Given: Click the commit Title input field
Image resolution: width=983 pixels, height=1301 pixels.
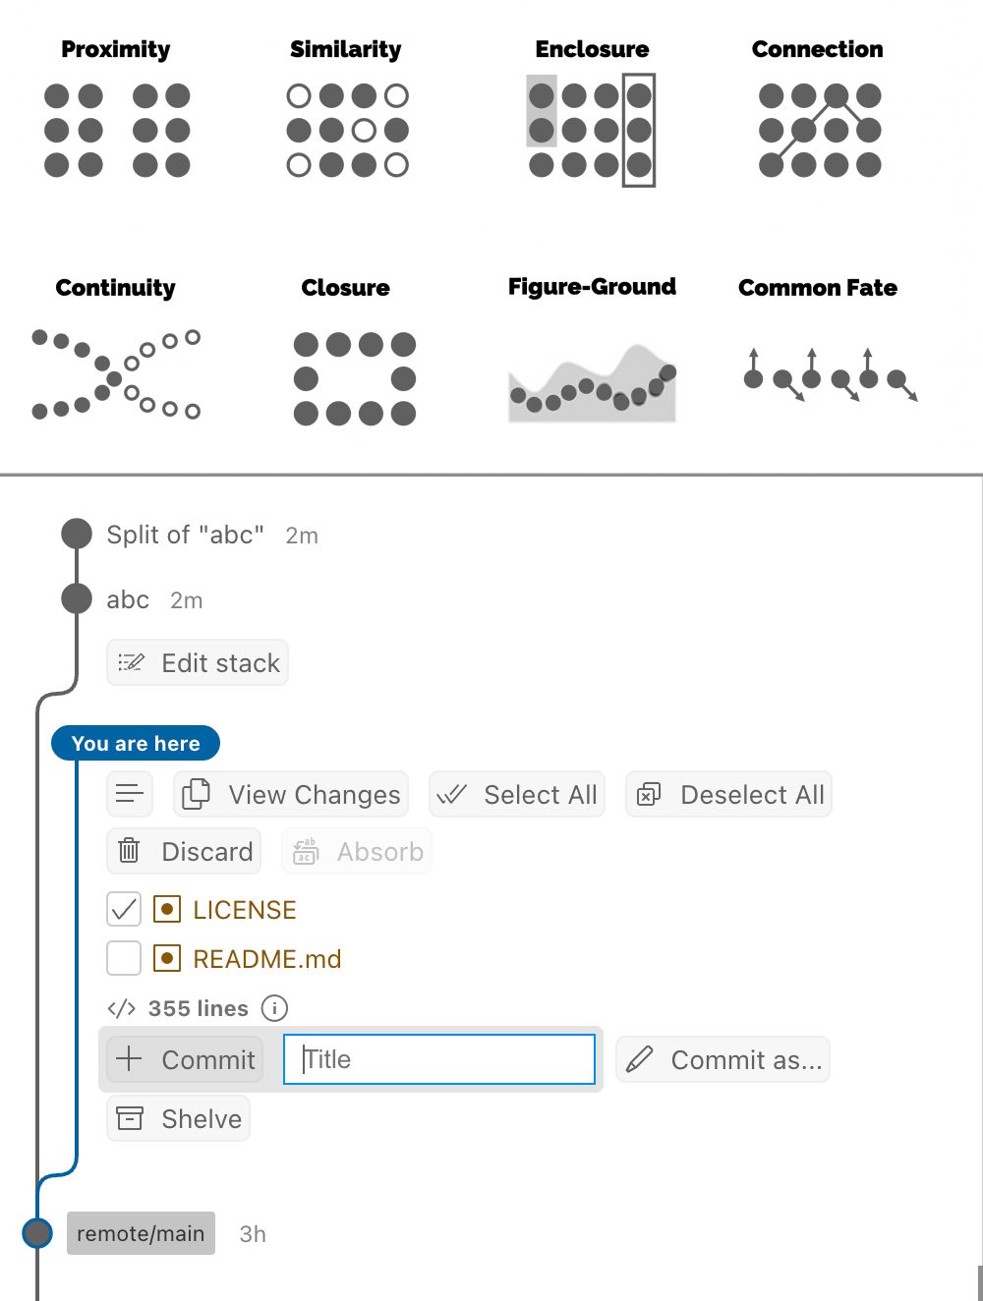Looking at the screenshot, I should pos(439,1059).
